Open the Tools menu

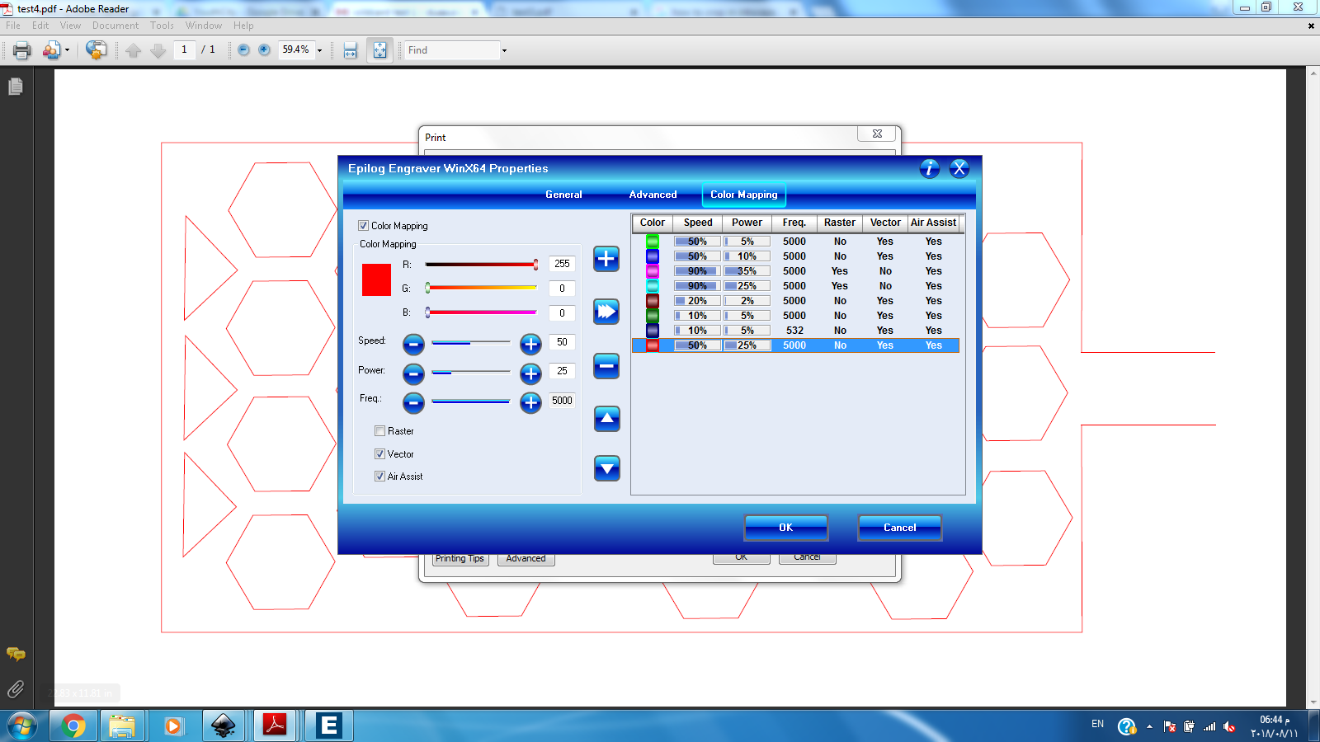coord(162,26)
